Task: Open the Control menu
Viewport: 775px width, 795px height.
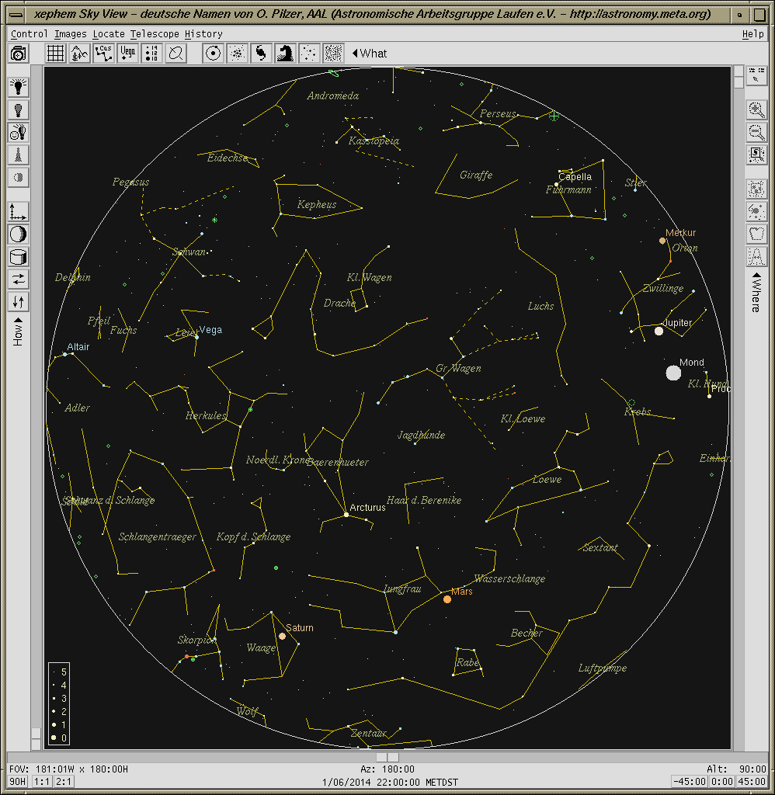Action: 29,34
